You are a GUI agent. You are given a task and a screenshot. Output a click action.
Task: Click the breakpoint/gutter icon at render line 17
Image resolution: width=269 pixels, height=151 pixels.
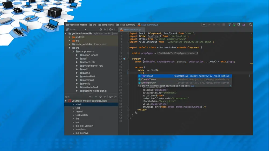124,59
